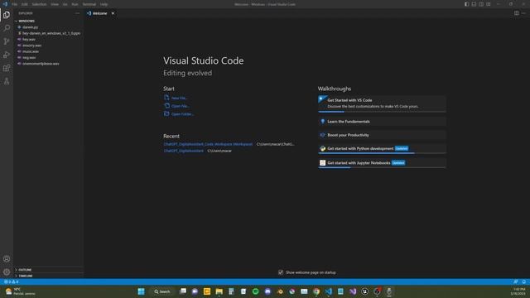Expand the TIMELINE section

pos(48,276)
